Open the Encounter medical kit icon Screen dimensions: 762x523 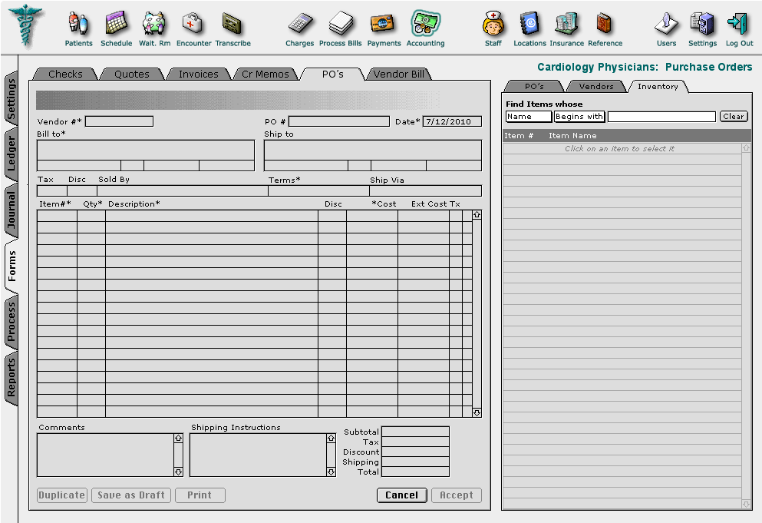193,23
